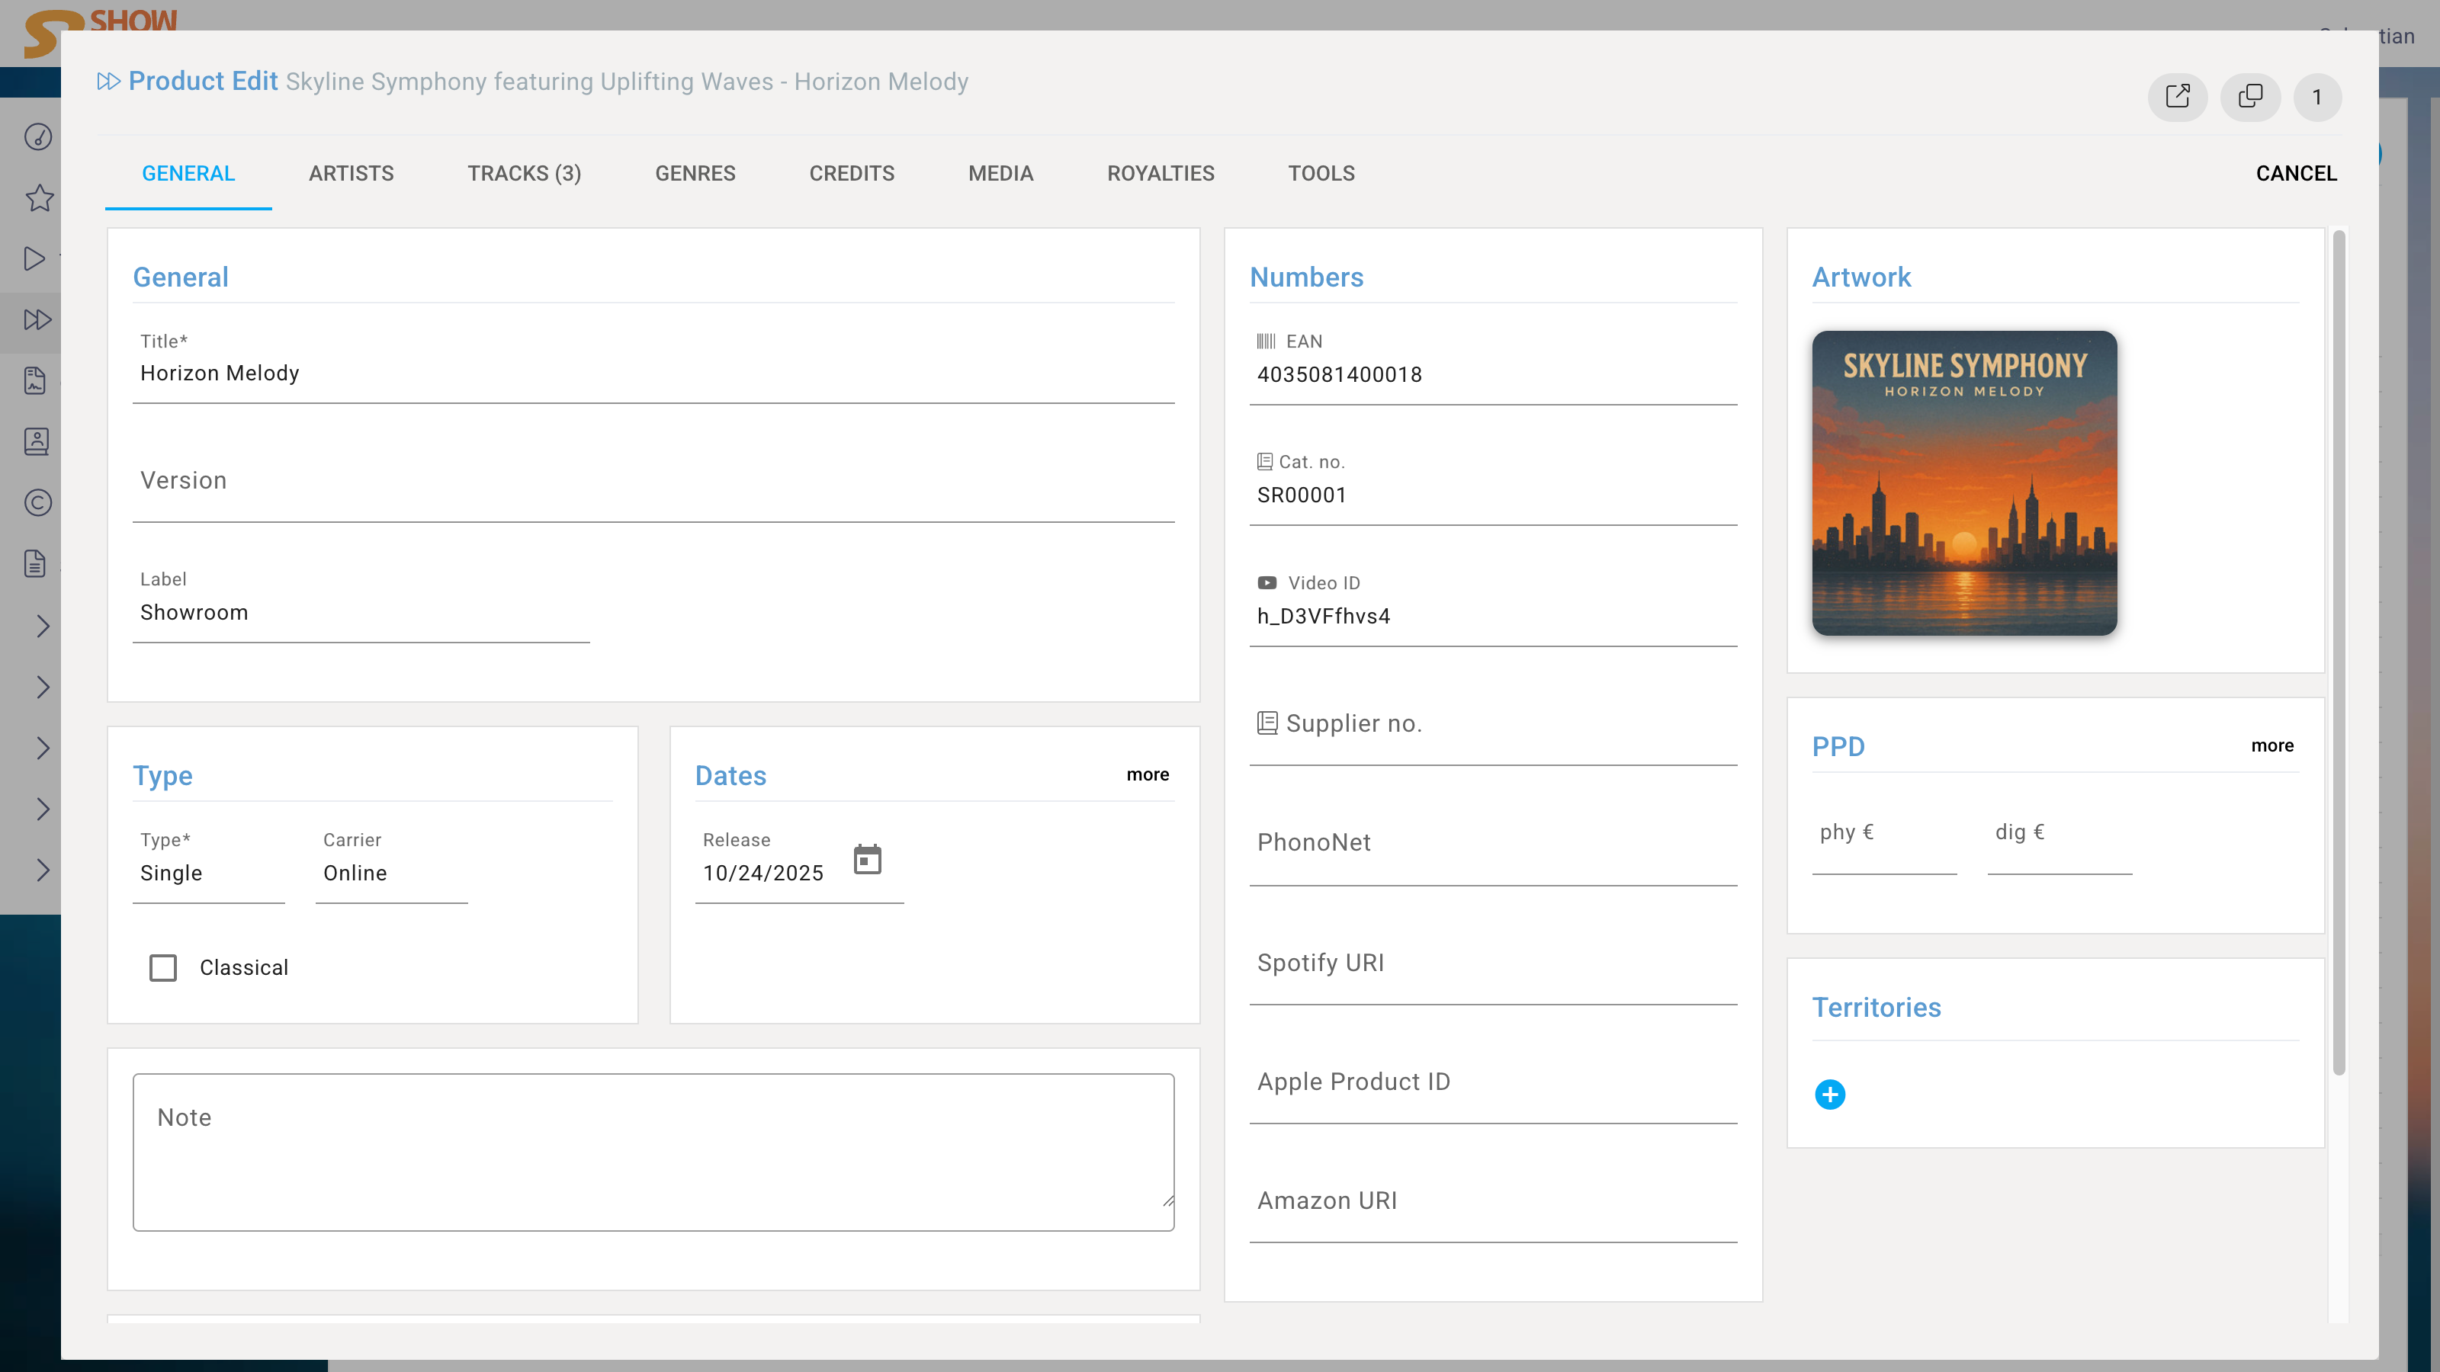The height and width of the screenshot is (1372, 2440).
Task: Switch to the Tracks (3) tab
Action: (524, 173)
